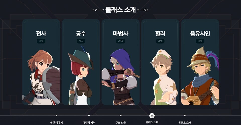
Task: Click the active 클래스 소개 emblem icon
Action: coord(152,116)
